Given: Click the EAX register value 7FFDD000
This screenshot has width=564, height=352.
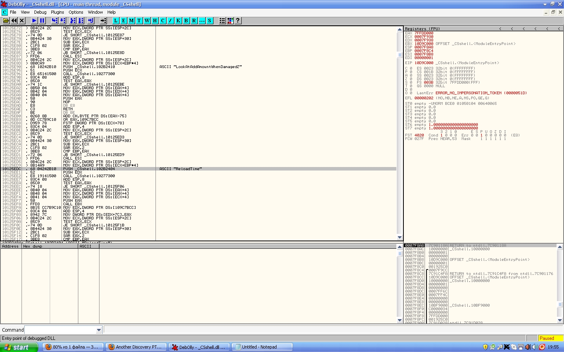Looking at the screenshot, I should (x=424, y=33).
